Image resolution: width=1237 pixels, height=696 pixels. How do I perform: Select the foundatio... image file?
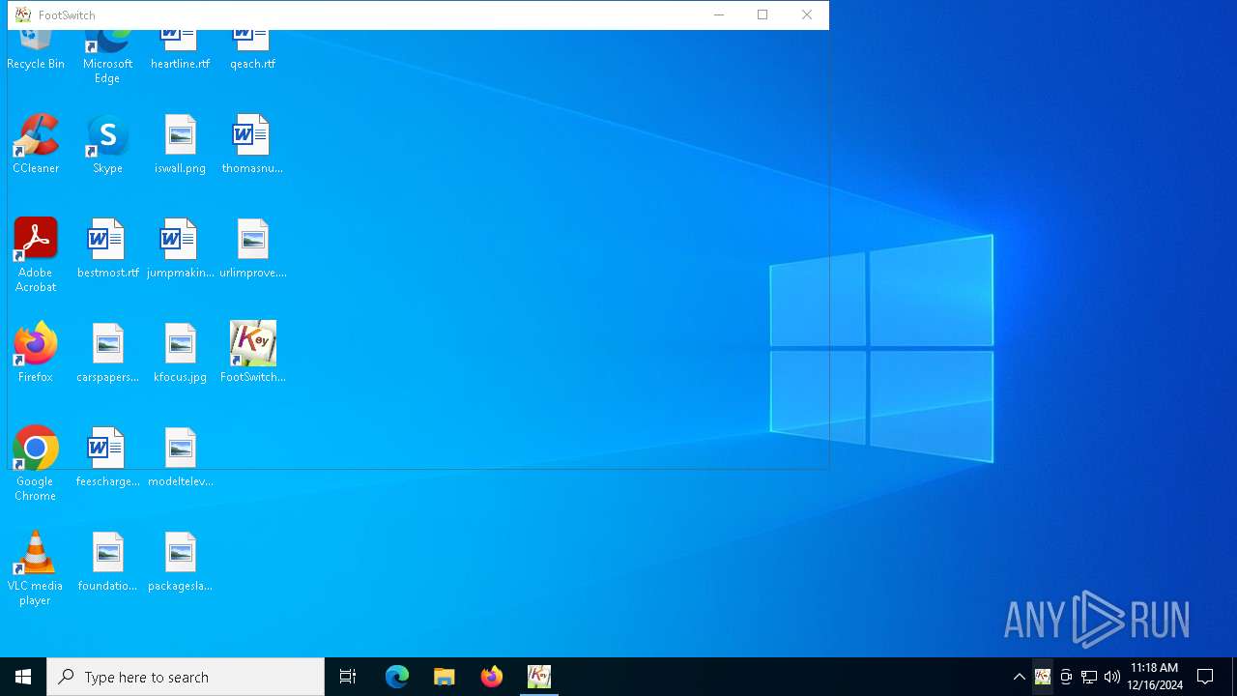click(x=107, y=562)
